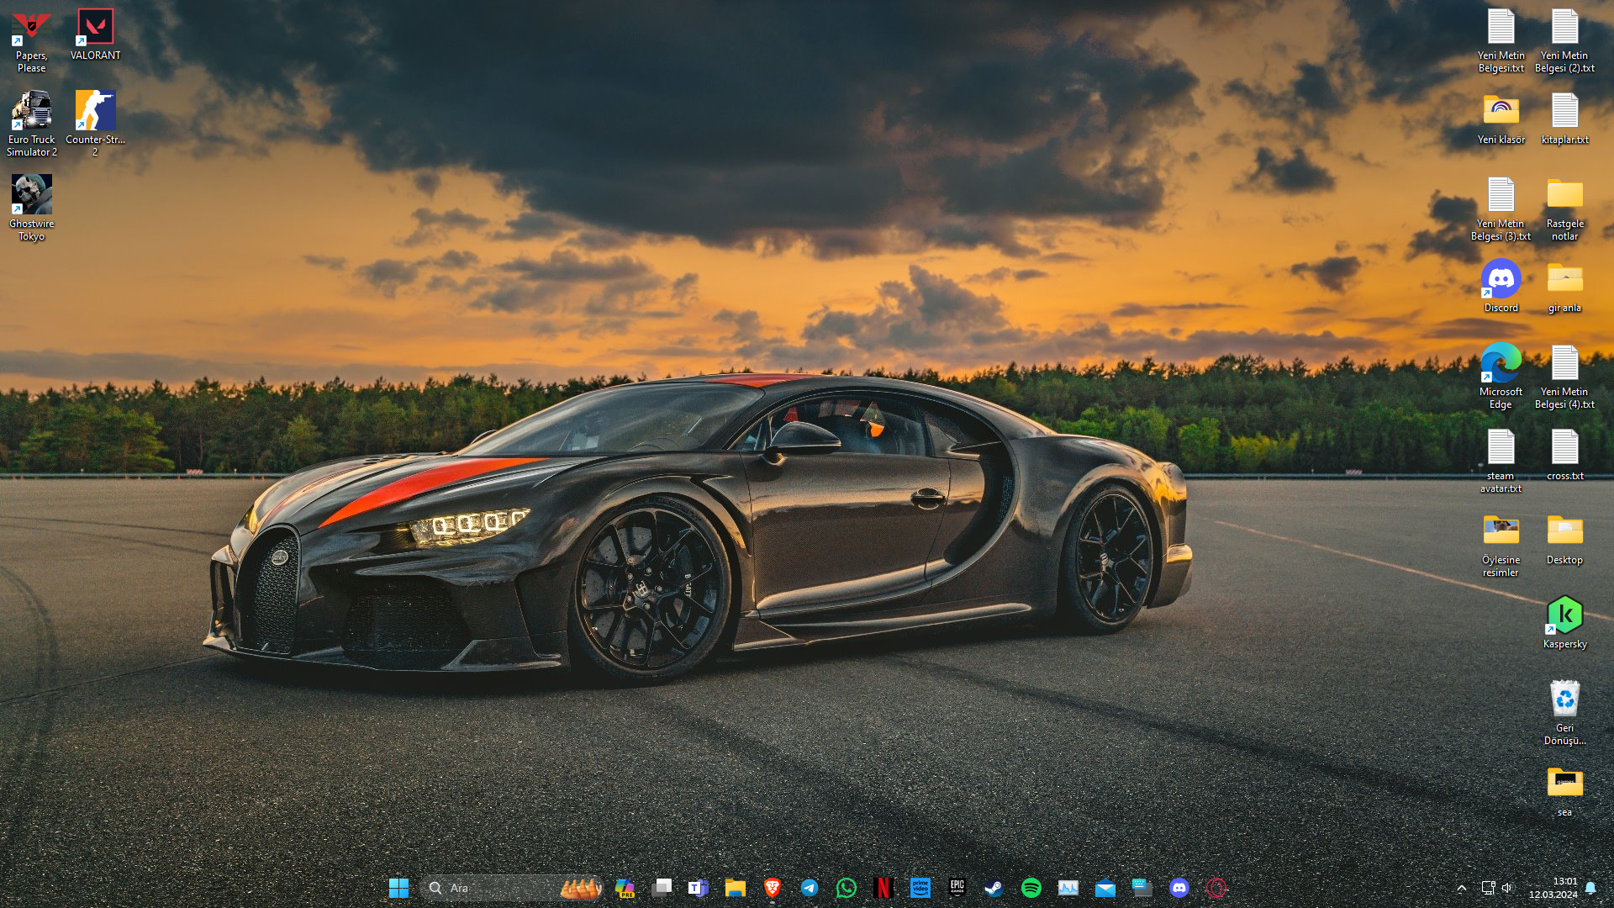
Task: Open WhatsApp from the taskbar
Action: click(847, 888)
